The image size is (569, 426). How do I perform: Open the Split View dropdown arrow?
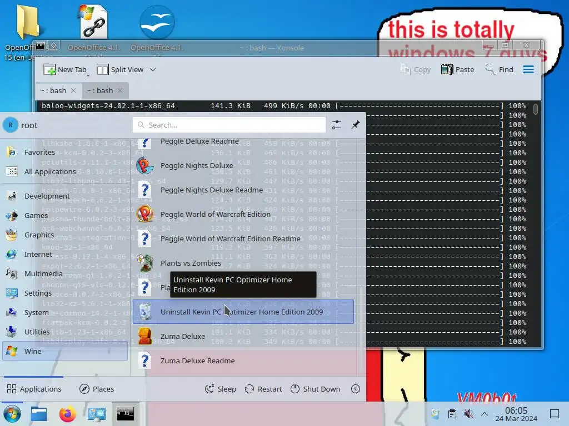153,69
